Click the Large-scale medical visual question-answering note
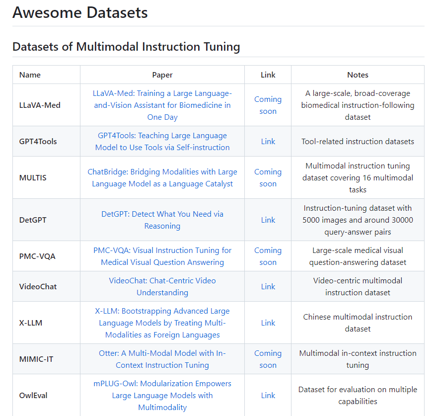Image resolution: width=432 pixels, height=416 pixels. [358, 256]
